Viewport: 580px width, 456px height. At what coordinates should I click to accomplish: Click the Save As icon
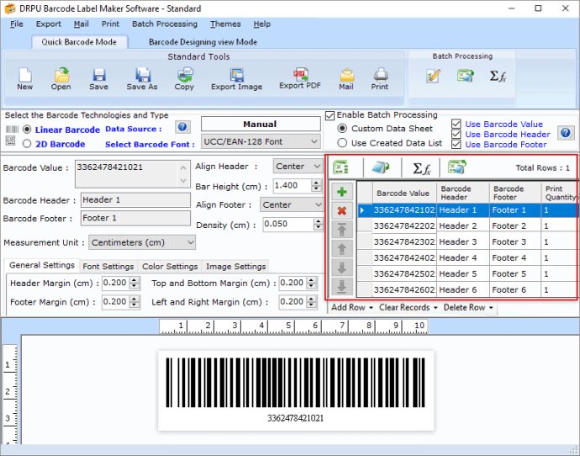142,75
